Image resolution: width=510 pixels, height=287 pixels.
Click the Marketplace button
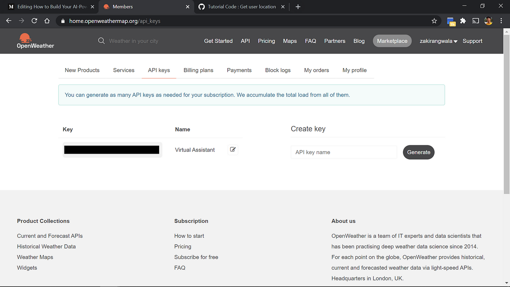click(x=392, y=41)
